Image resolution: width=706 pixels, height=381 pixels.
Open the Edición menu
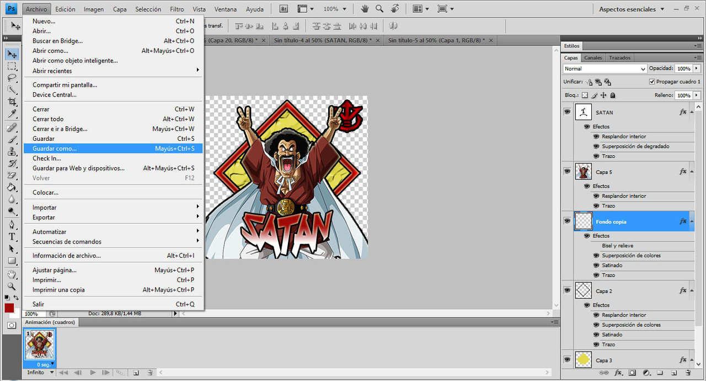click(65, 9)
